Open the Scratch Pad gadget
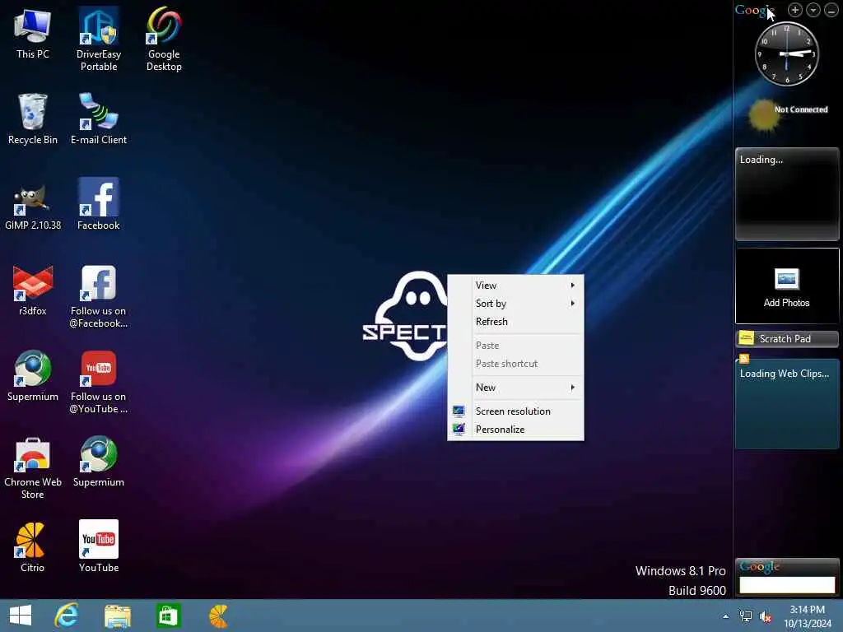 pyautogui.click(x=786, y=338)
